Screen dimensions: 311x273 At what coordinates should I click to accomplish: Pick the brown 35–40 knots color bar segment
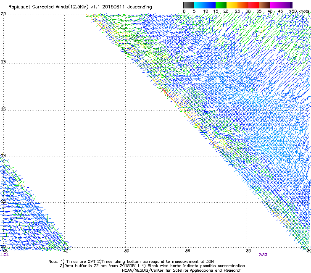[265, 5]
